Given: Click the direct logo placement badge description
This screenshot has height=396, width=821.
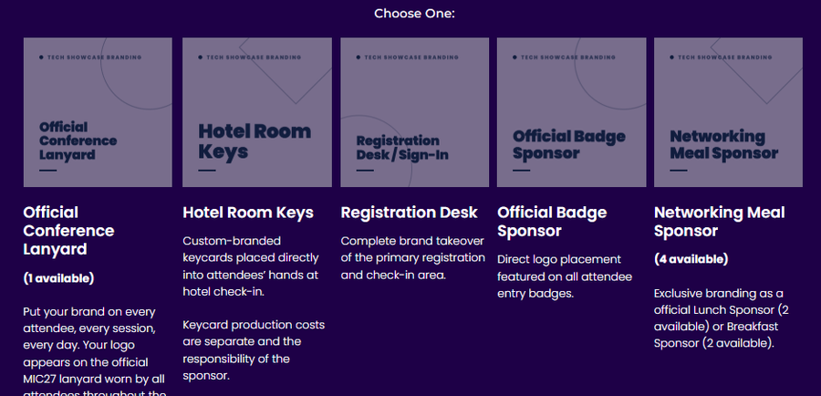Looking at the screenshot, I should [x=565, y=276].
